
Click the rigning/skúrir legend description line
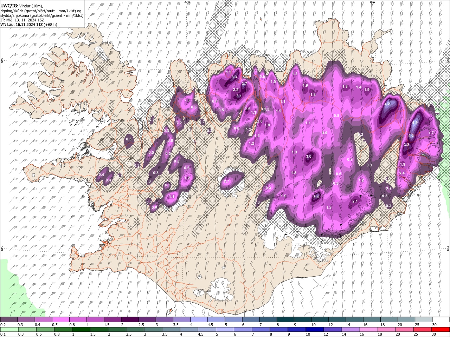click(x=41, y=11)
